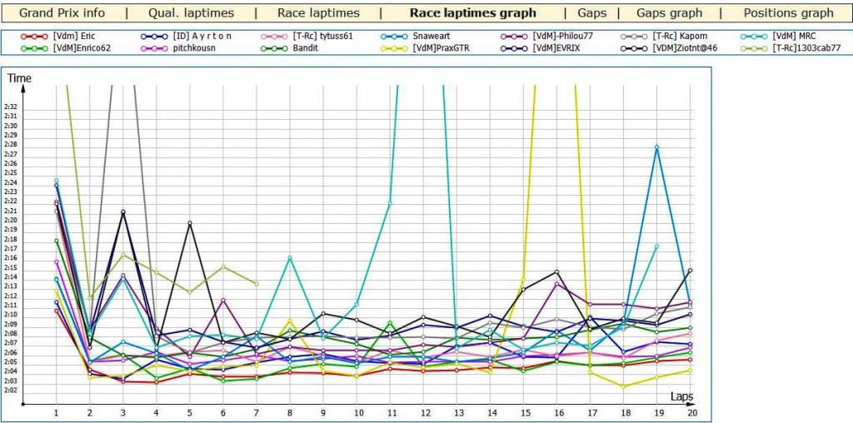Click the [Vdm] Eric legend name
853x423 pixels.
pos(73,37)
